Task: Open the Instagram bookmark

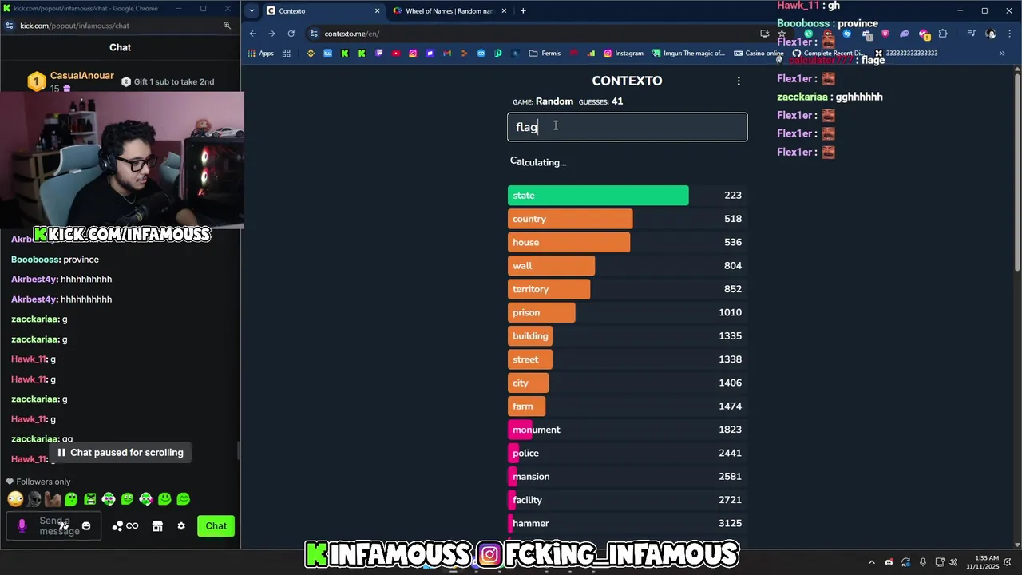Action: pos(624,54)
